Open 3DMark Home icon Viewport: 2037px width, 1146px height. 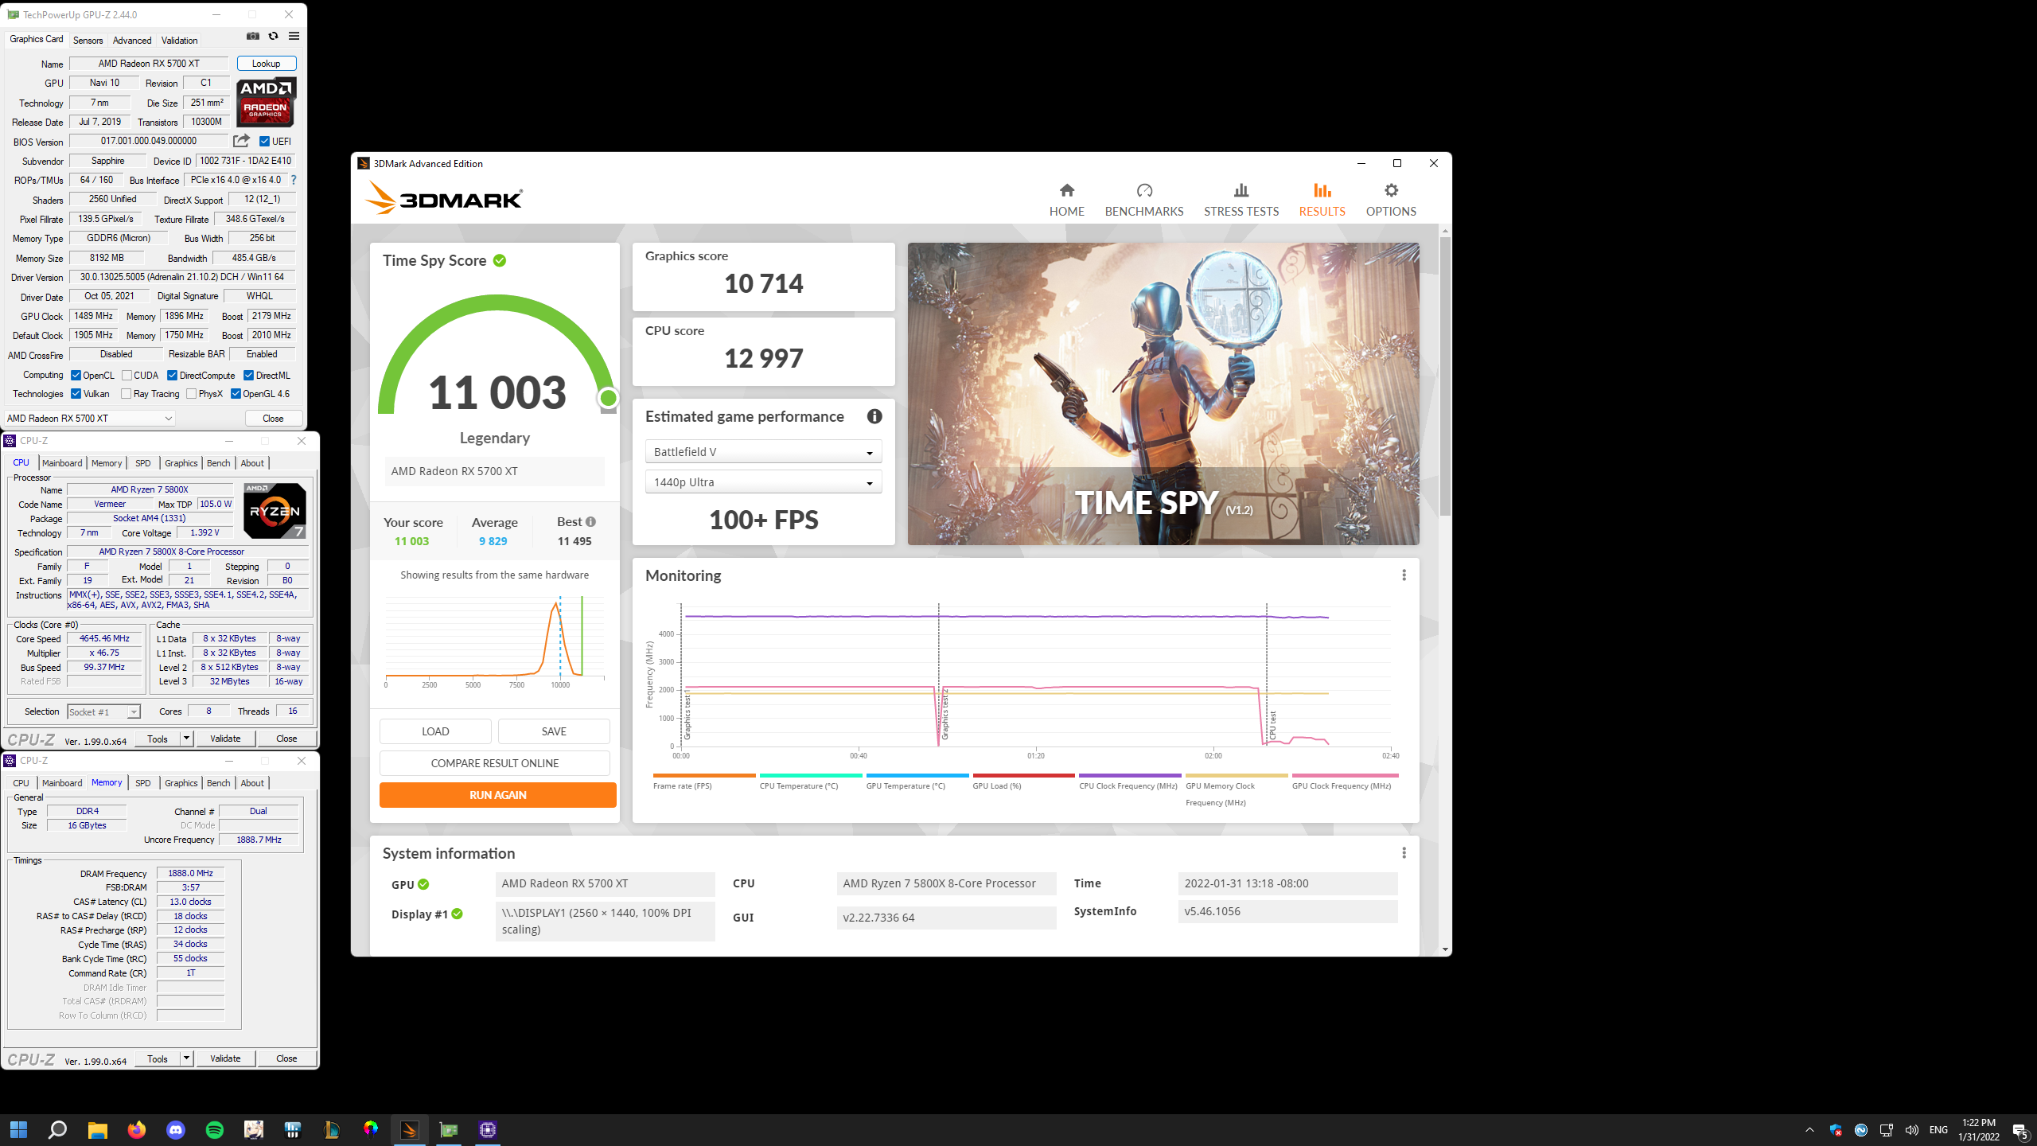coord(1067,190)
